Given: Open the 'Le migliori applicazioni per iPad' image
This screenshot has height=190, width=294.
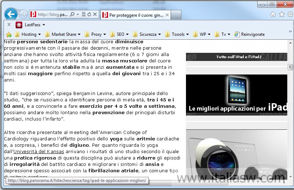Looking at the screenshot, I should [x=236, y=95].
